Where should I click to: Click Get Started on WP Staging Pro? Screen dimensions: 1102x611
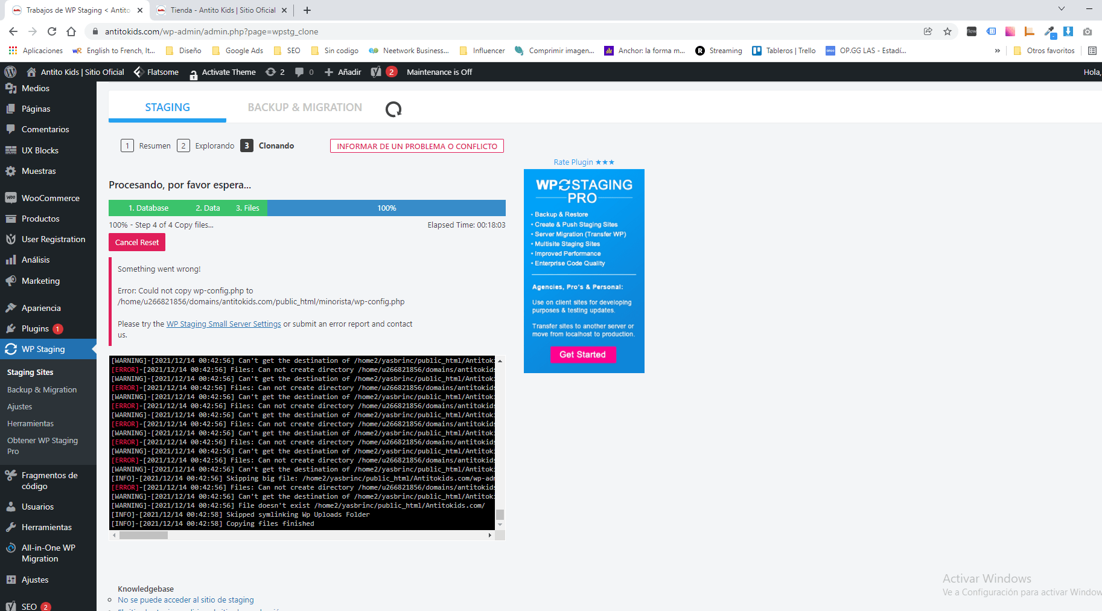582,354
